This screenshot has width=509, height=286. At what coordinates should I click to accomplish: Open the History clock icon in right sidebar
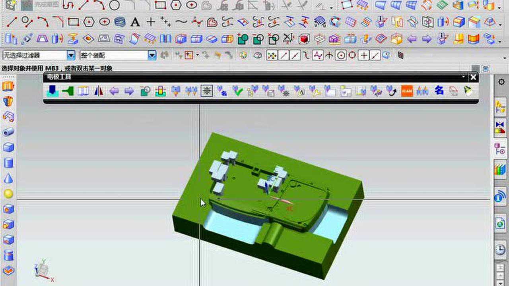coord(500,249)
